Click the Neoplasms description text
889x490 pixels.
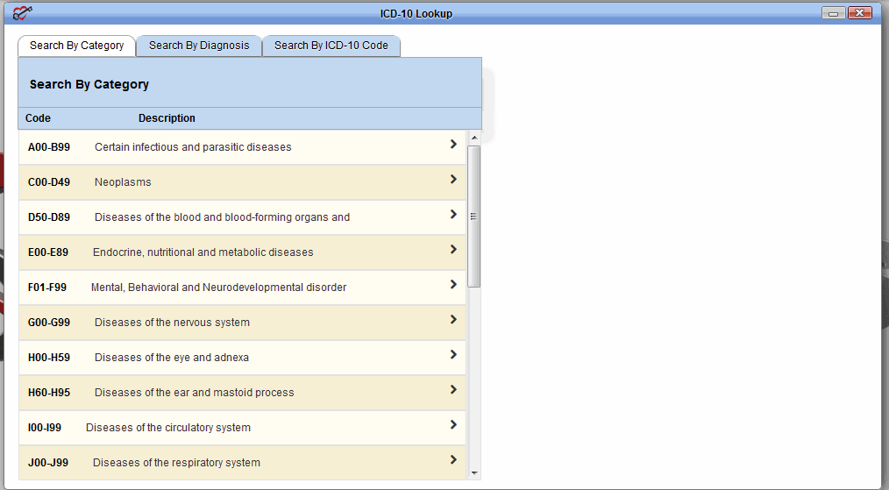click(123, 182)
